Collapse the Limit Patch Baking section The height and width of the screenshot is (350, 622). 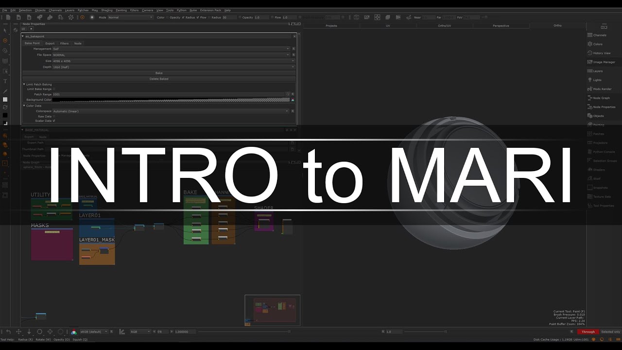coord(24,84)
